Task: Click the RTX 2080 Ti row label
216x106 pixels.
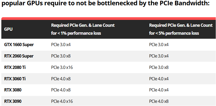Action: pyautogui.click(x=15, y=67)
